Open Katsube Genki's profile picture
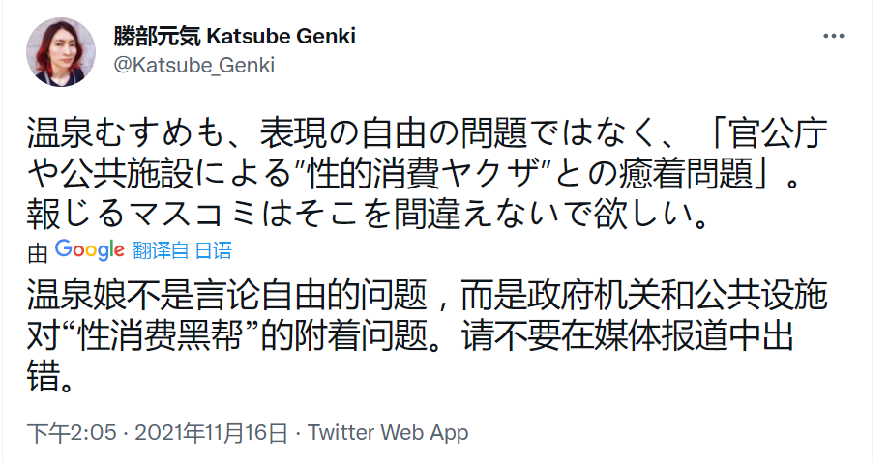The height and width of the screenshot is (463, 889). click(61, 51)
